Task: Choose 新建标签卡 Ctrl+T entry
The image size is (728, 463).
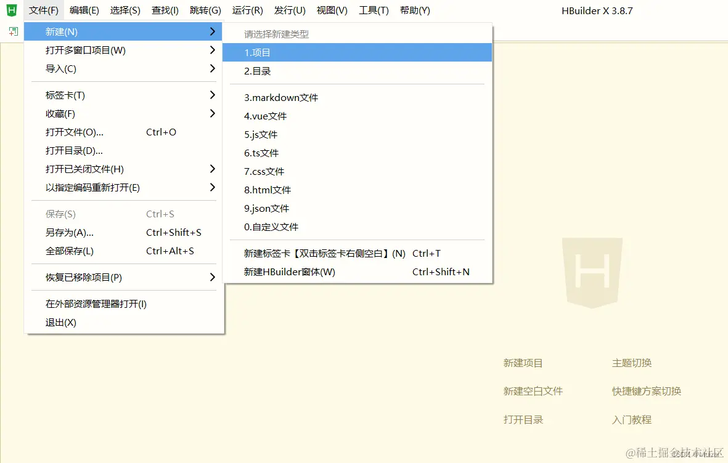Action: (x=357, y=253)
